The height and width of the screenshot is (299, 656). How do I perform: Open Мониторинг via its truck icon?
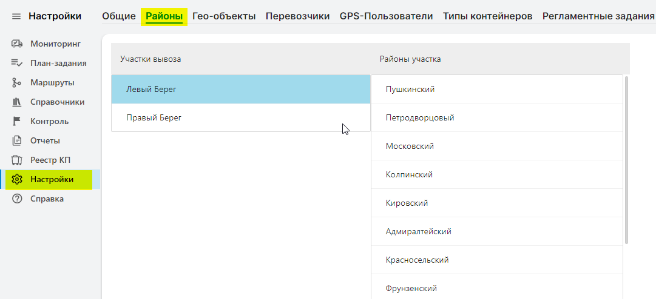(x=17, y=44)
